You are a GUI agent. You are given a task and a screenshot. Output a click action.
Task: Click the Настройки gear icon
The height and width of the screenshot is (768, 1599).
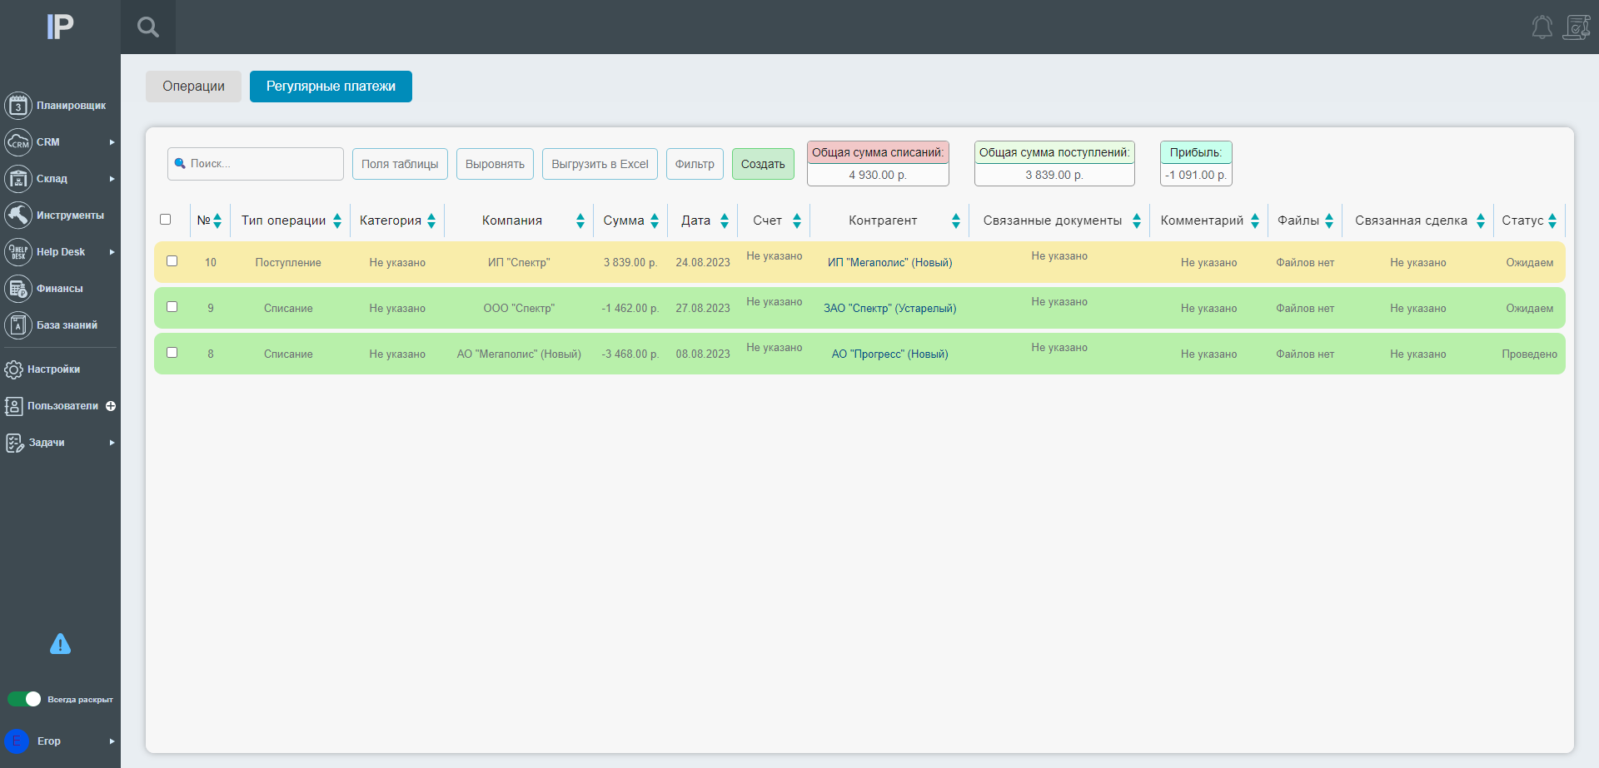14,369
